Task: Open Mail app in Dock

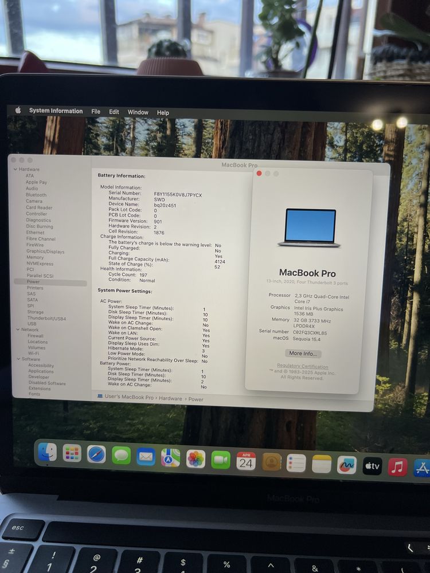Action: 146,457
